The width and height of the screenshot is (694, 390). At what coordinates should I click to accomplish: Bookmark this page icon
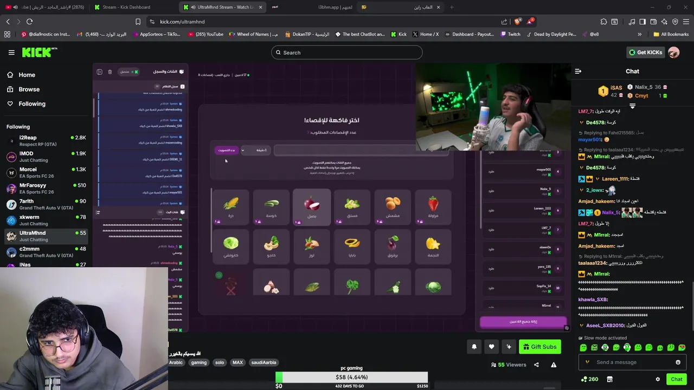point(138,22)
